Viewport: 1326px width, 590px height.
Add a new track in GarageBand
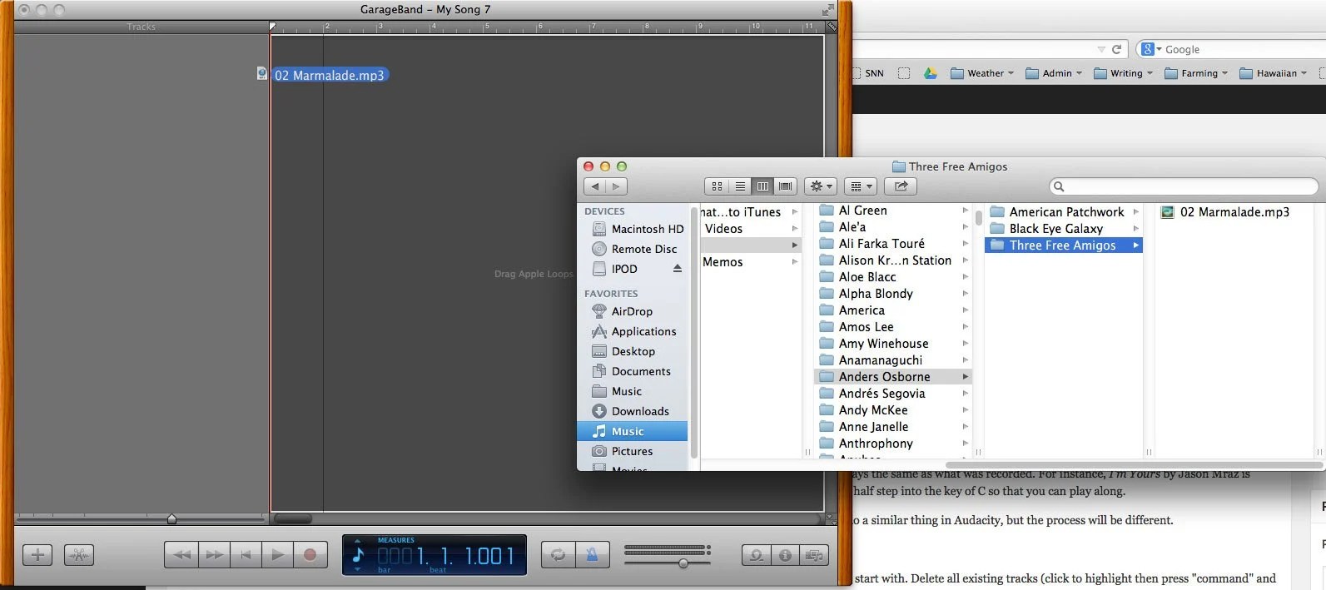point(37,554)
